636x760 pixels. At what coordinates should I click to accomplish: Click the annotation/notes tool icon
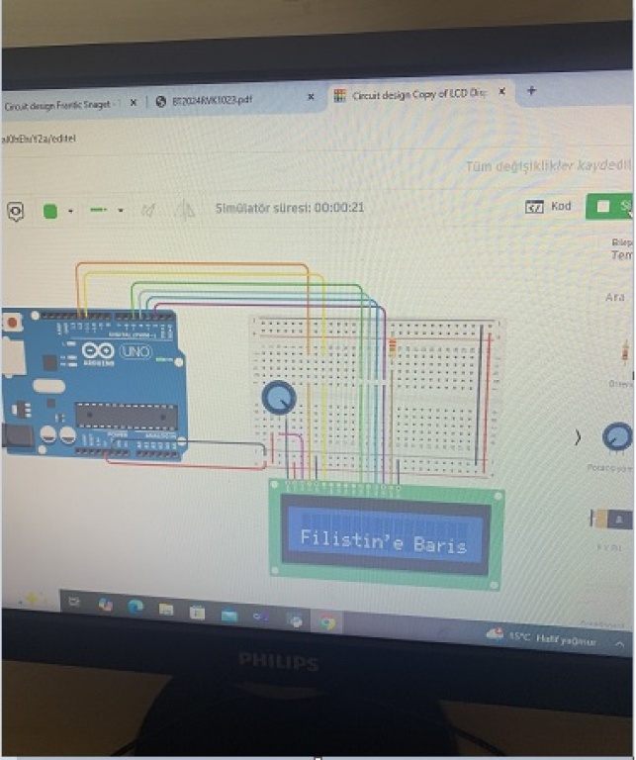pos(16,211)
